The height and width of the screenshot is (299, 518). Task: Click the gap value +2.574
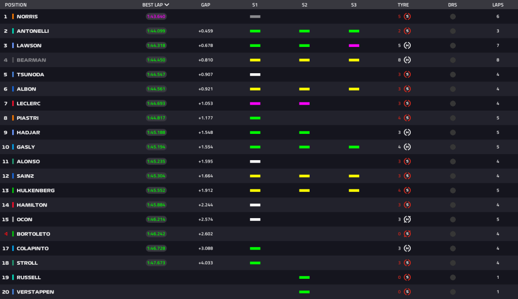[x=205, y=220]
